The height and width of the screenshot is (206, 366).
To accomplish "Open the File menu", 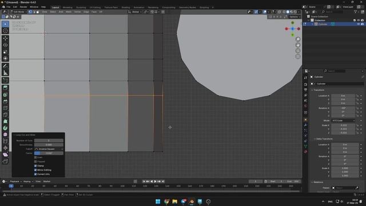I will (9, 7).
